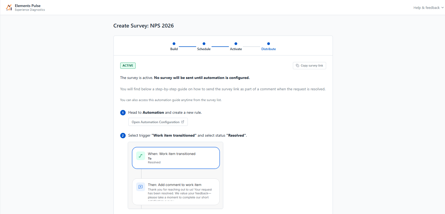Viewport: 445px width, 214px height.
Task: Click the ACTIVE status badge
Action: pyautogui.click(x=128, y=65)
